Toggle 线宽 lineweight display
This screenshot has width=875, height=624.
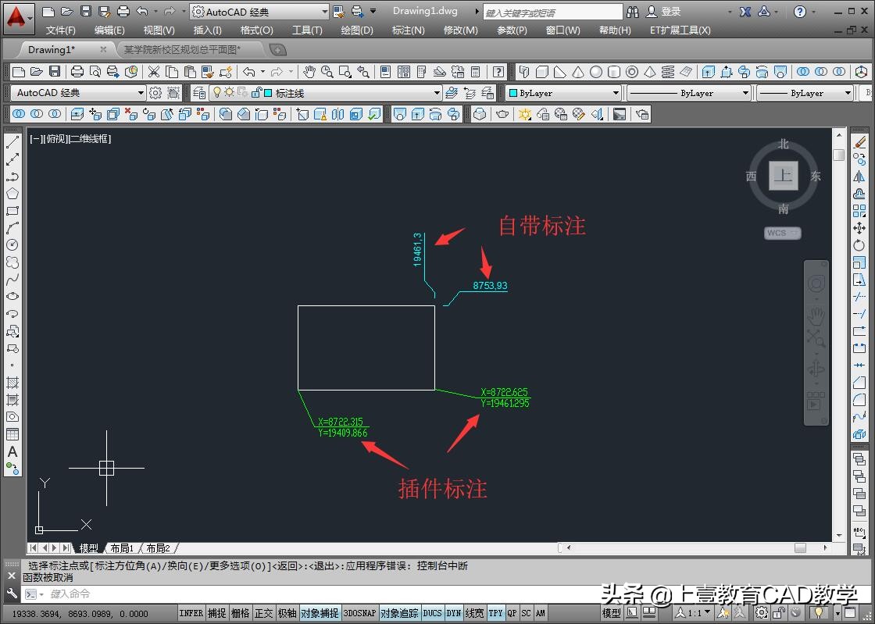coord(475,613)
